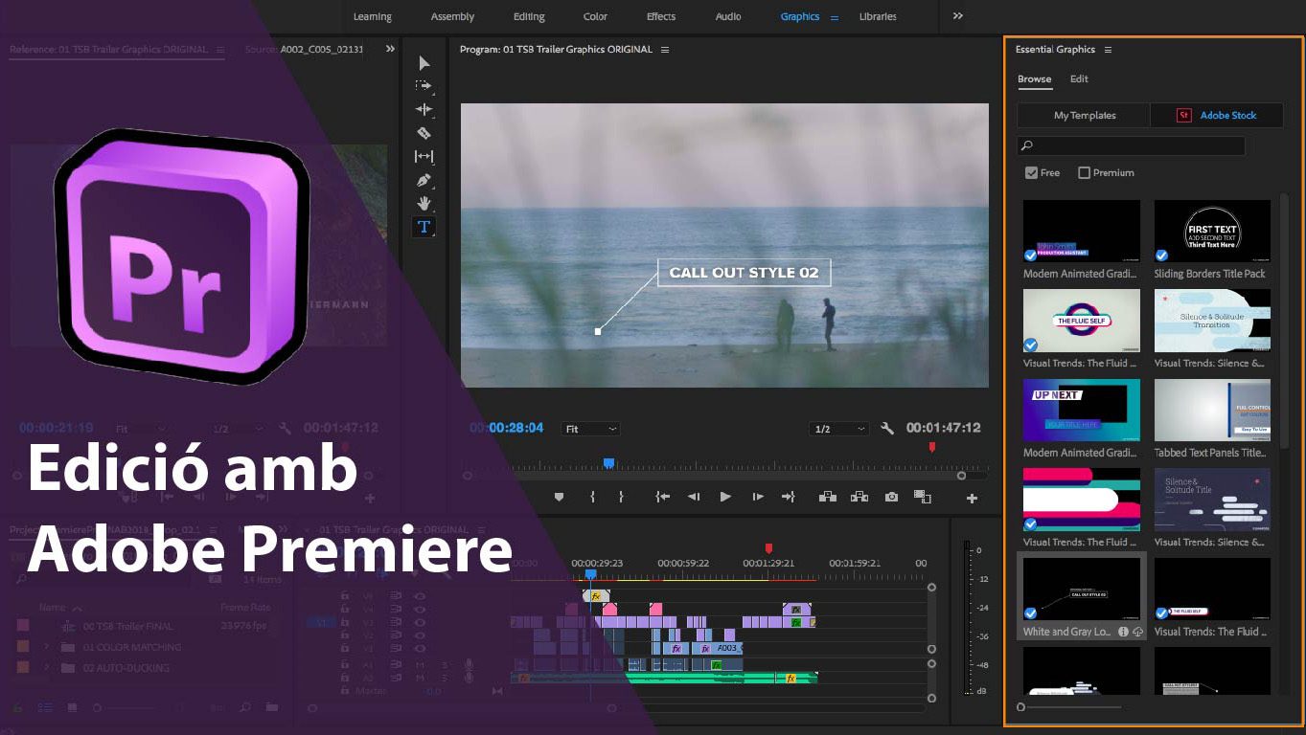Image resolution: width=1306 pixels, height=735 pixels.
Task: Click the Extract button
Action: 859,497
